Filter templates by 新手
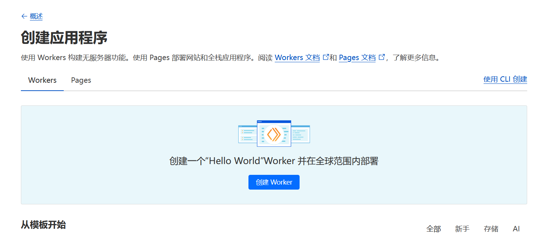552x236 pixels. (x=462, y=229)
